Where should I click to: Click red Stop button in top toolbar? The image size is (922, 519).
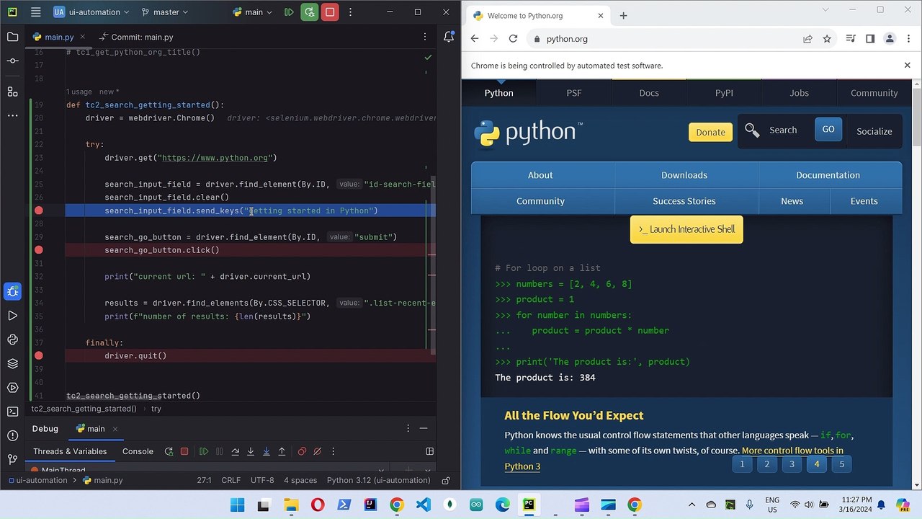coord(330,12)
